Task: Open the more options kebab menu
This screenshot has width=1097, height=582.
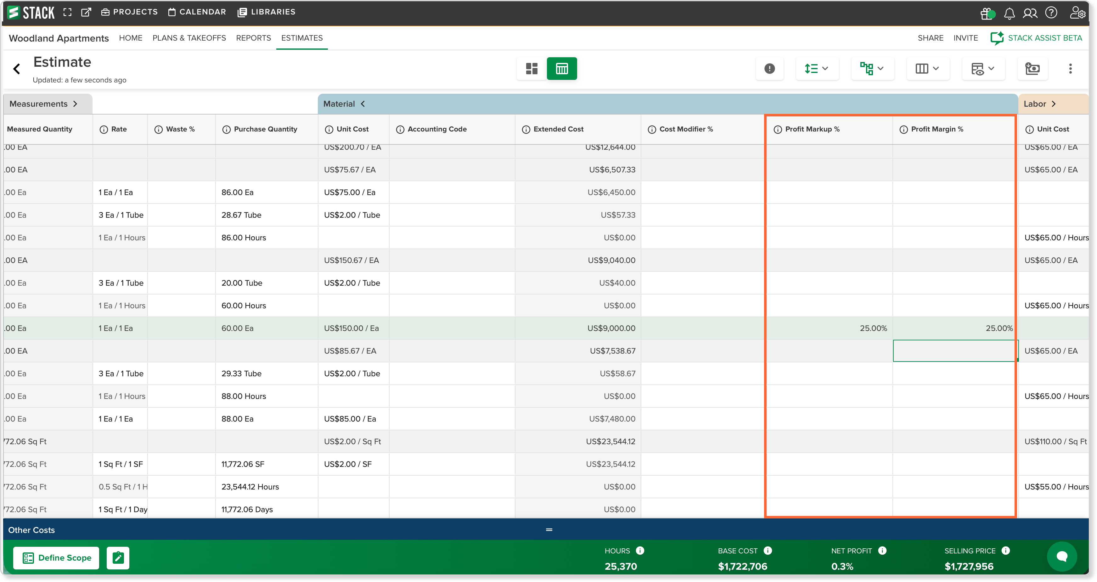Action: [x=1070, y=69]
